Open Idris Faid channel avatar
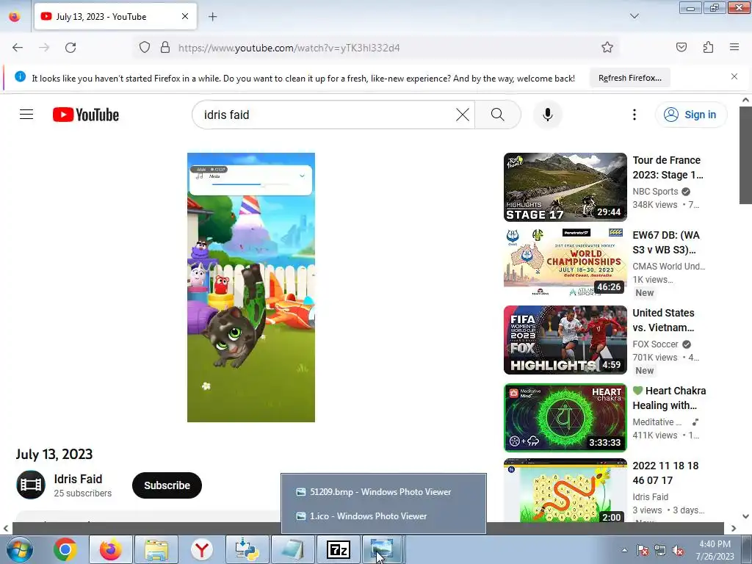Viewport: 752px width, 564px height. pos(31,485)
